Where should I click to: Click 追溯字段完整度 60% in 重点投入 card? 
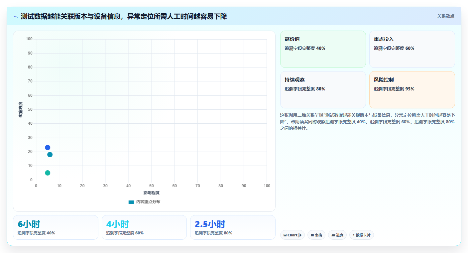click(394, 48)
